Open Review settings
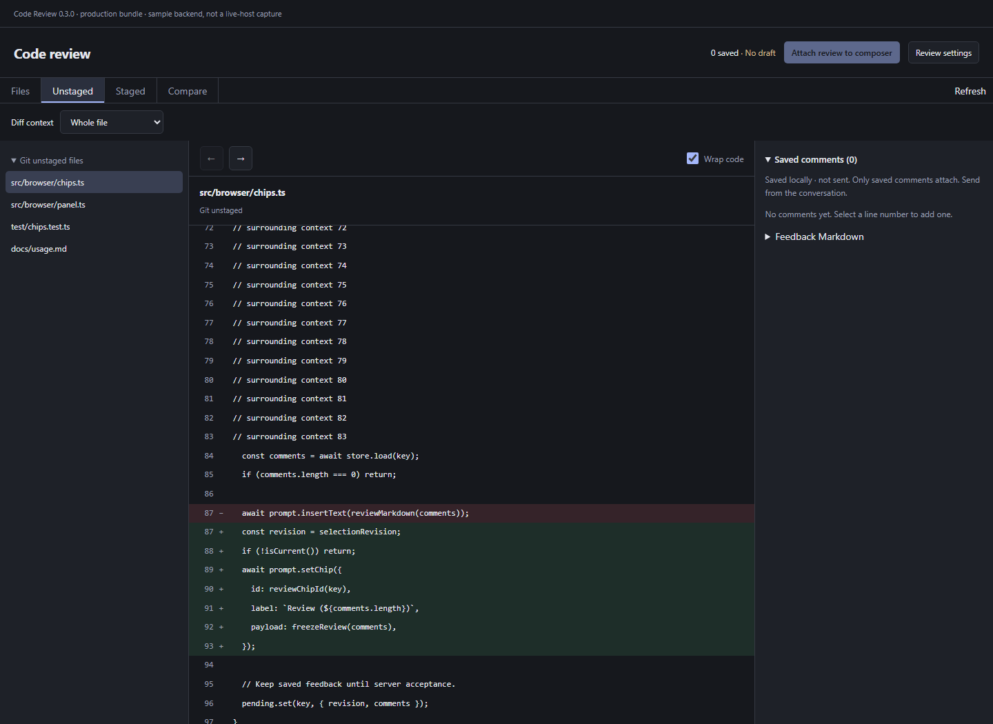 (x=943, y=53)
